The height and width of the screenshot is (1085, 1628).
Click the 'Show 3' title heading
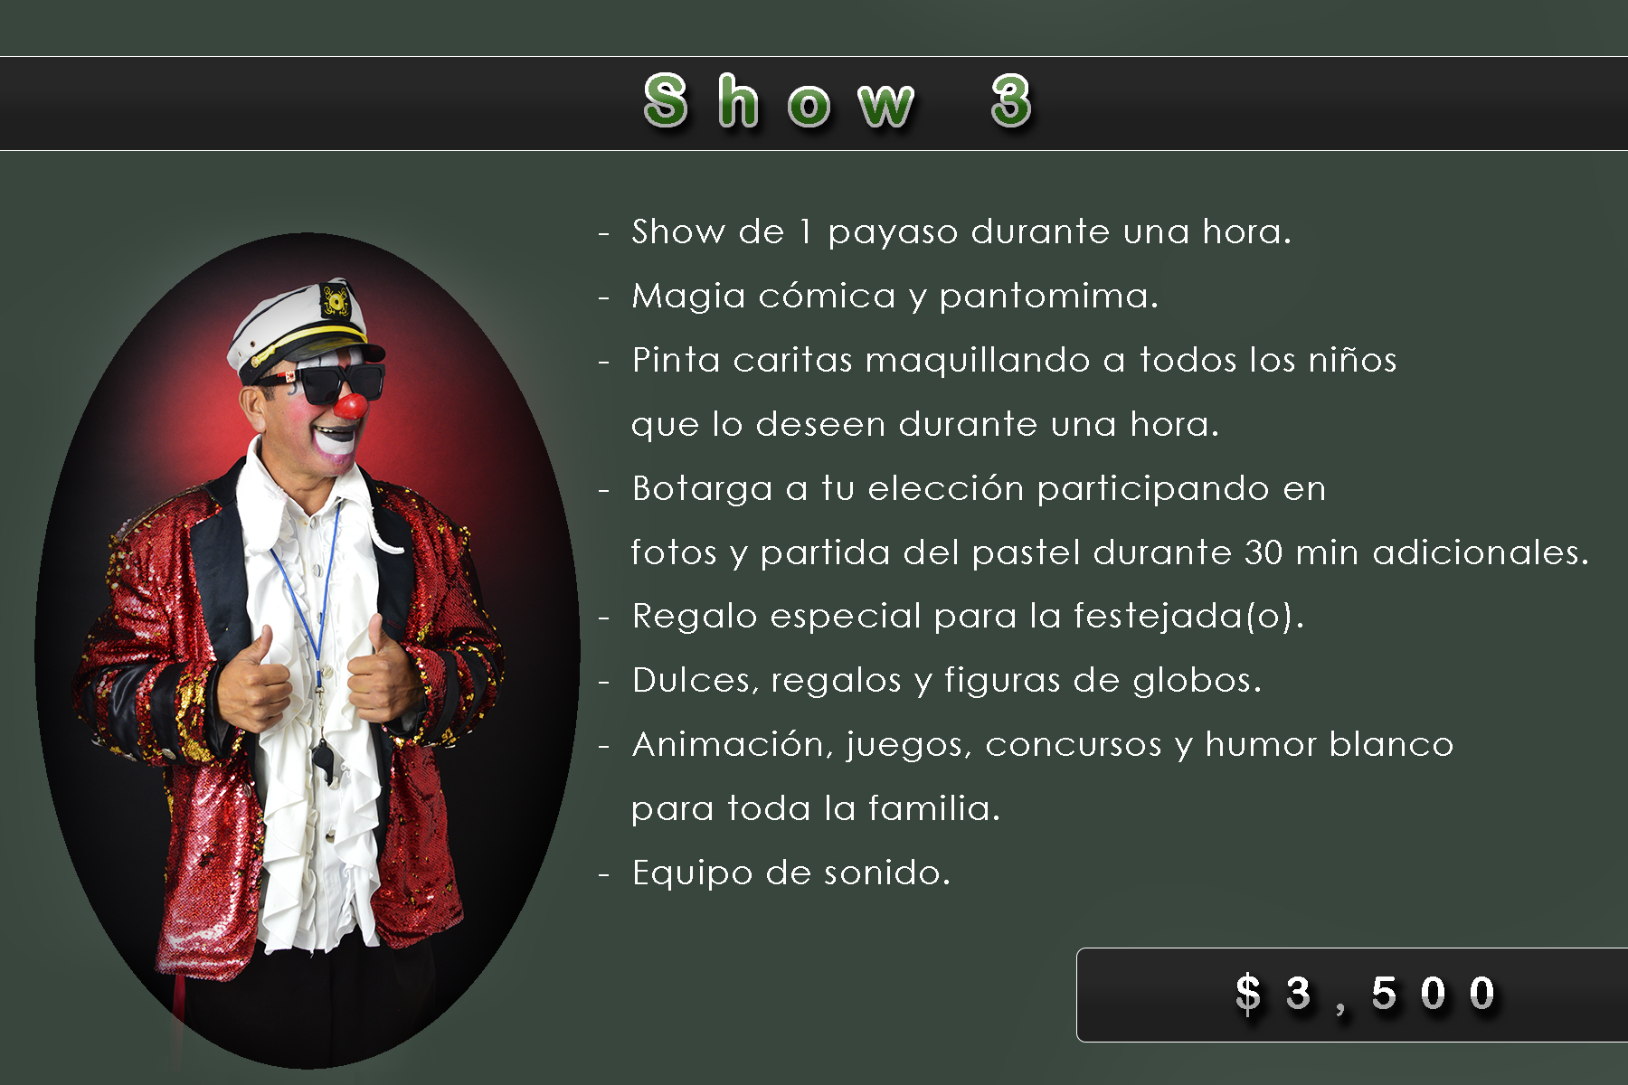(x=838, y=101)
